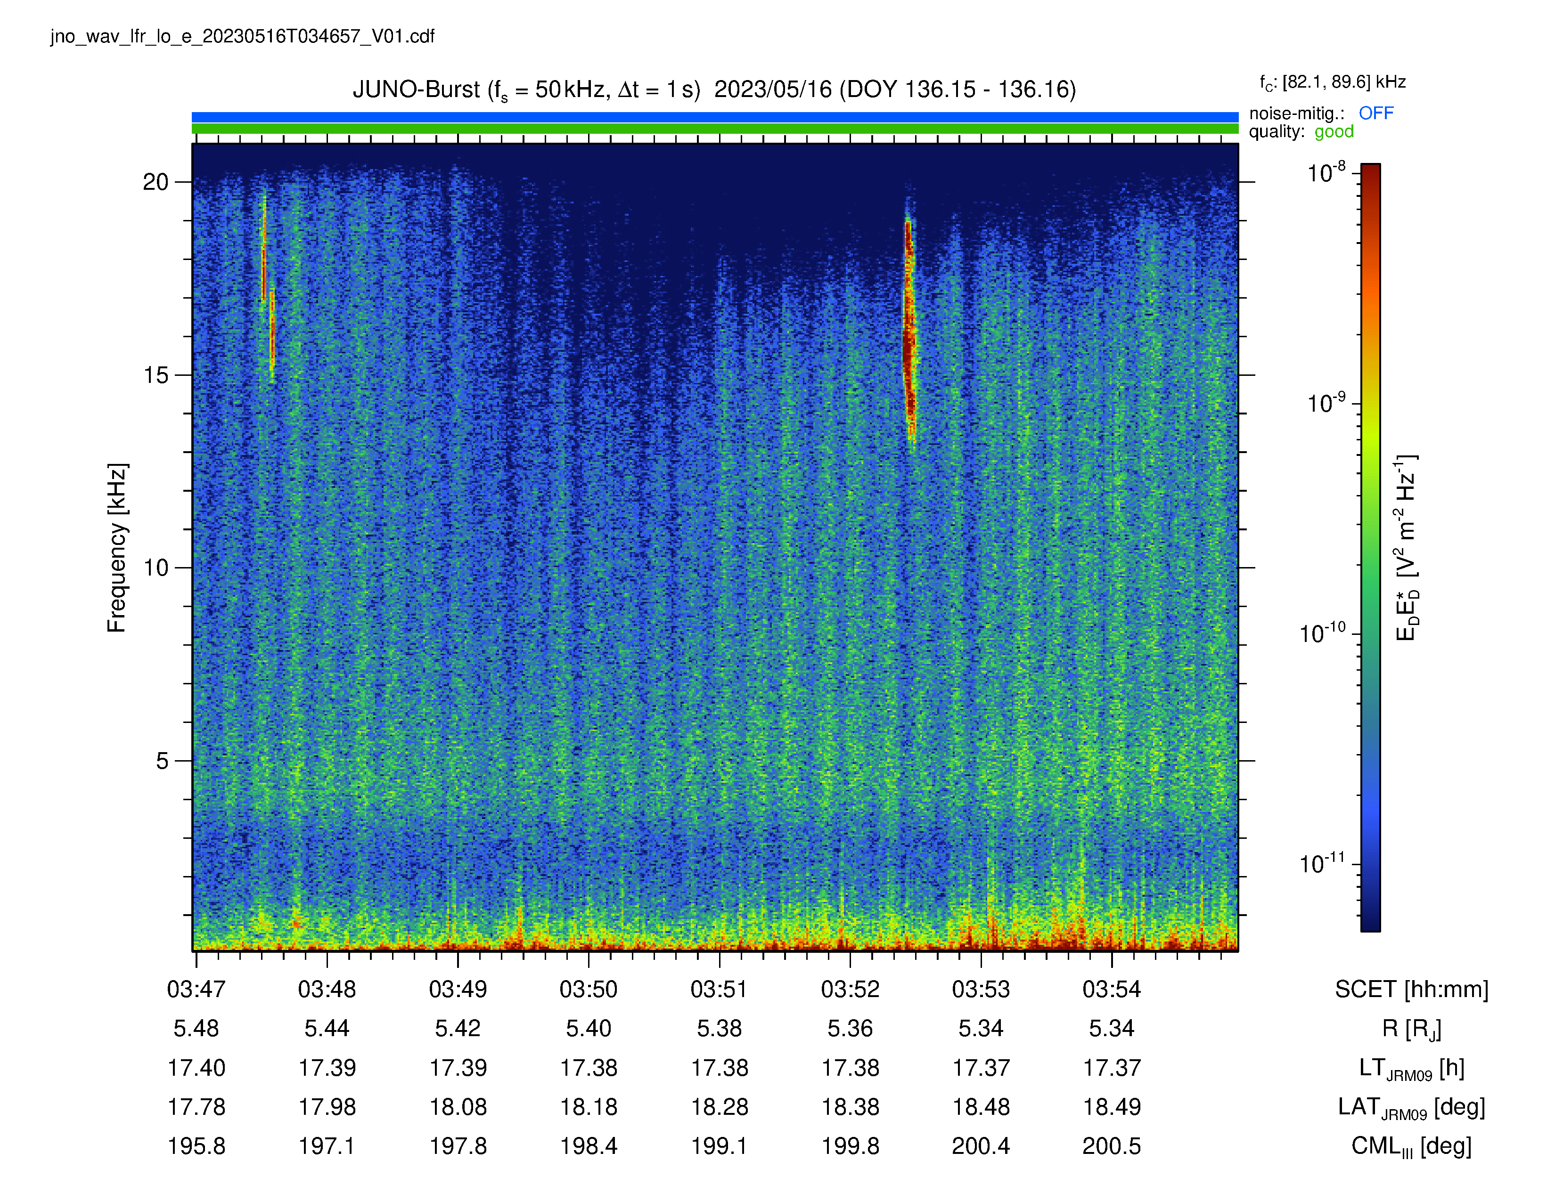Click the 15 kHz frequency axis label

coord(156,375)
